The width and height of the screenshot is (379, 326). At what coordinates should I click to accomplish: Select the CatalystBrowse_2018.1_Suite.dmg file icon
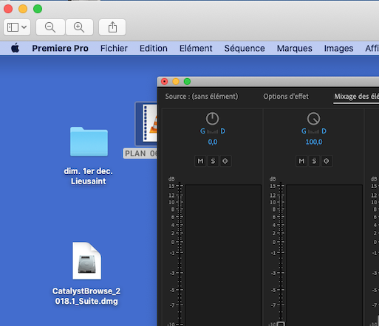click(x=86, y=261)
